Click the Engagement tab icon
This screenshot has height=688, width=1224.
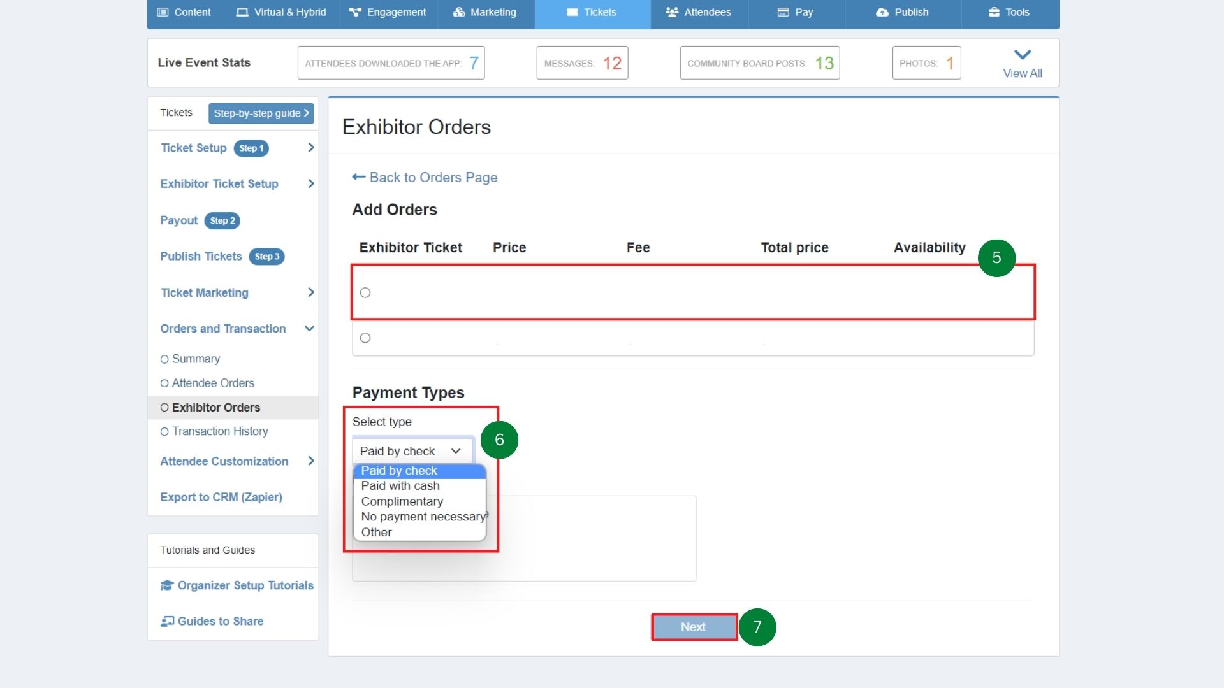point(355,12)
